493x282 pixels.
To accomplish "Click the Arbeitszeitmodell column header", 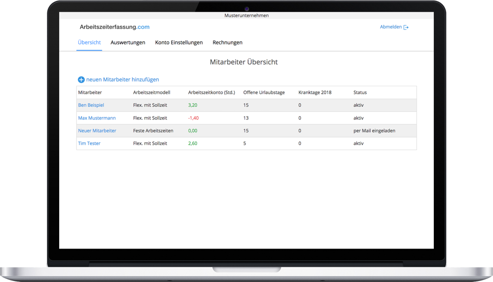I will 151,93.
